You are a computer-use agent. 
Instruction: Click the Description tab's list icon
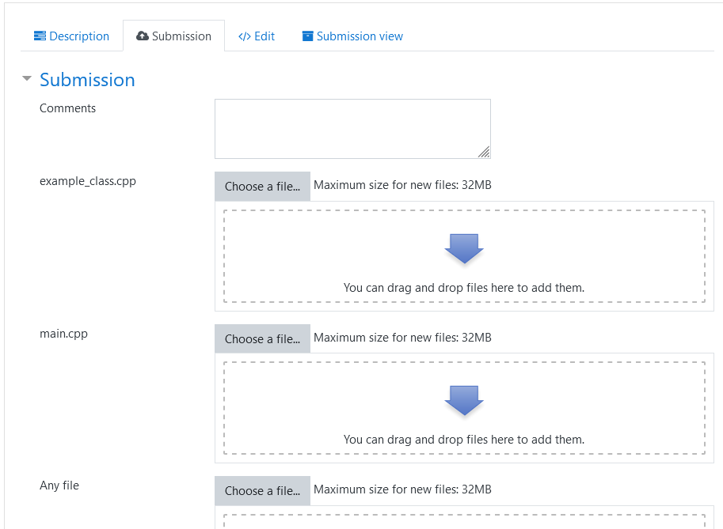click(x=40, y=36)
